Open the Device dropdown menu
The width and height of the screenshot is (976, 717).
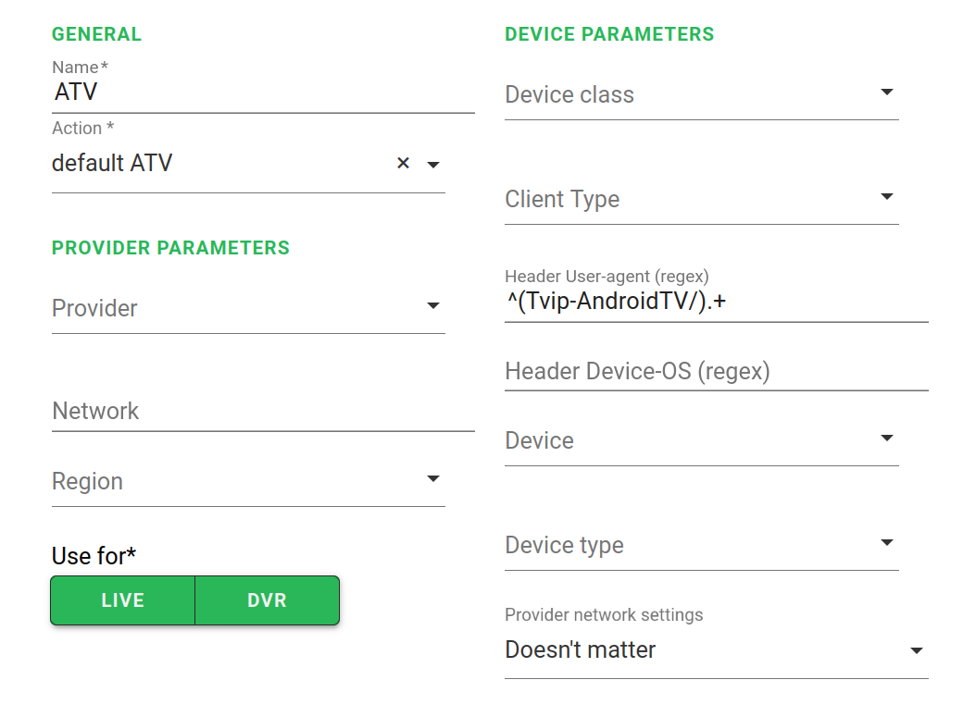tap(685, 440)
